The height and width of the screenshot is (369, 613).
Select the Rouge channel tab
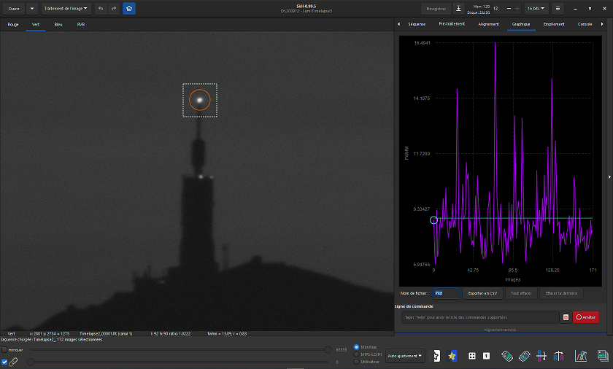[x=13, y=24]
